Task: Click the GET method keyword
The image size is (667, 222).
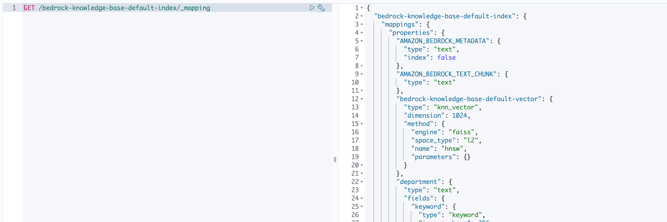Action: point(29,8)
